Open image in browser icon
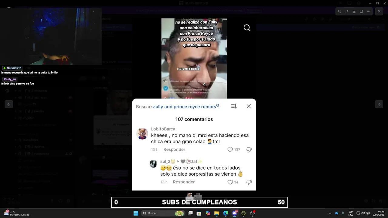The width and height of the screenshot is (388, 218). [361, 11]
